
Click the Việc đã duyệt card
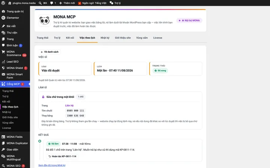[65, 69]
